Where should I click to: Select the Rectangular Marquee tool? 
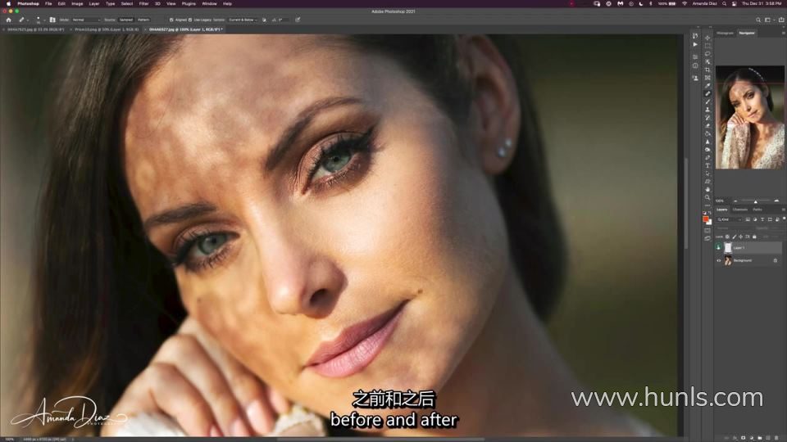click(707, 46)
